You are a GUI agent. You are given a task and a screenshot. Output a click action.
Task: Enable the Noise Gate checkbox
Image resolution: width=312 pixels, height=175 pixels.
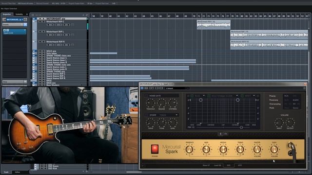146,96
